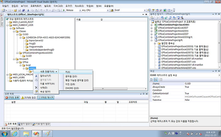Click the Undo arrow icon in toolbar

coord(41,10)
